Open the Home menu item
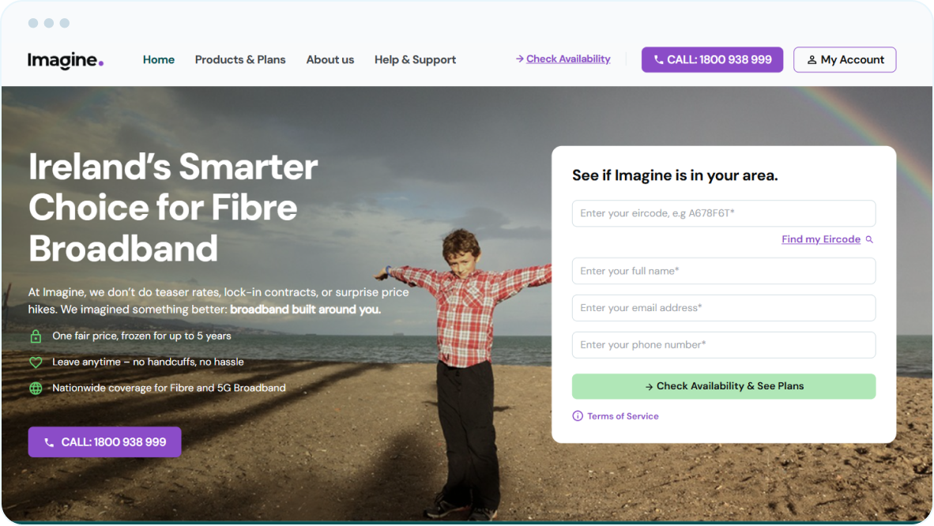The width and height of the screenshot is (934, 526). pyautogui.click(x=159, y=59)
